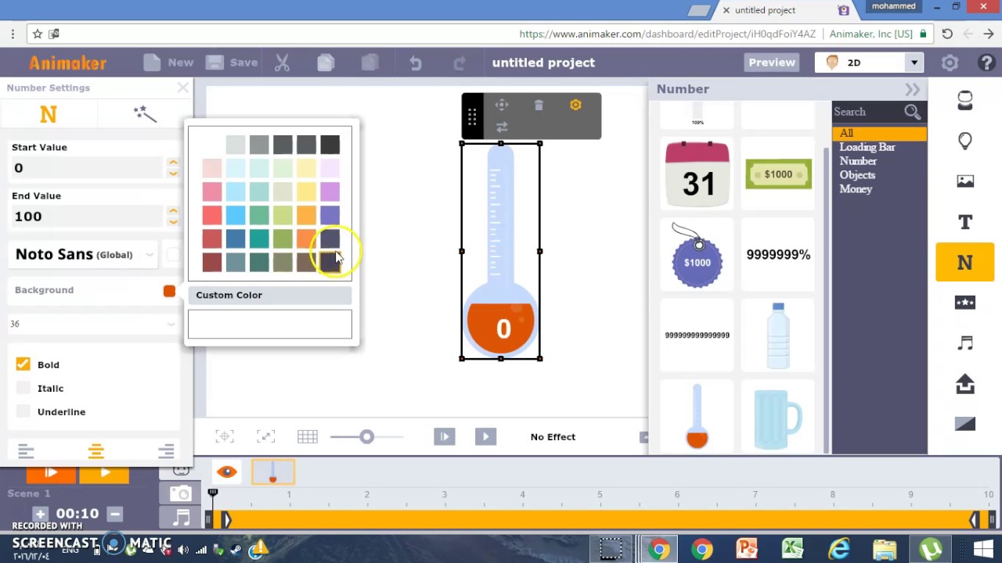Increase the Start Value with up arrow
Screen dimensions: 1002x563
click(173, 163)
